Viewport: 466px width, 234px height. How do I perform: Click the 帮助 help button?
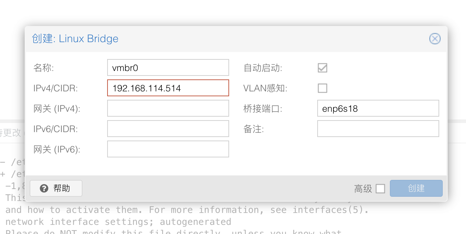pyautogui.click(x=56, y=188)
